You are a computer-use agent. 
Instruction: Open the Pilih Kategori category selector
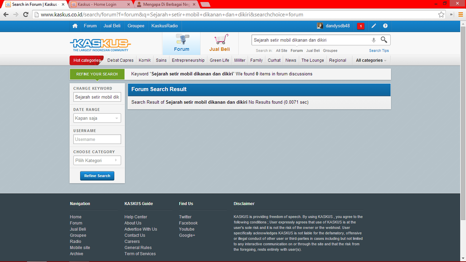click(x=97, y=160)
